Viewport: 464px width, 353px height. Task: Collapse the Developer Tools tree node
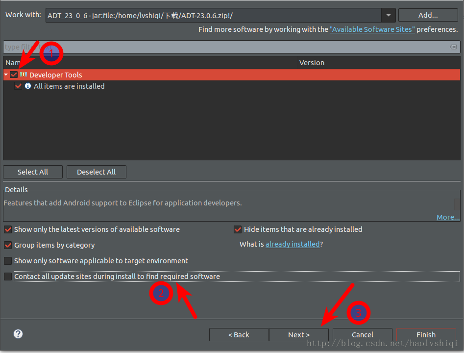click(x=6, y=75)
